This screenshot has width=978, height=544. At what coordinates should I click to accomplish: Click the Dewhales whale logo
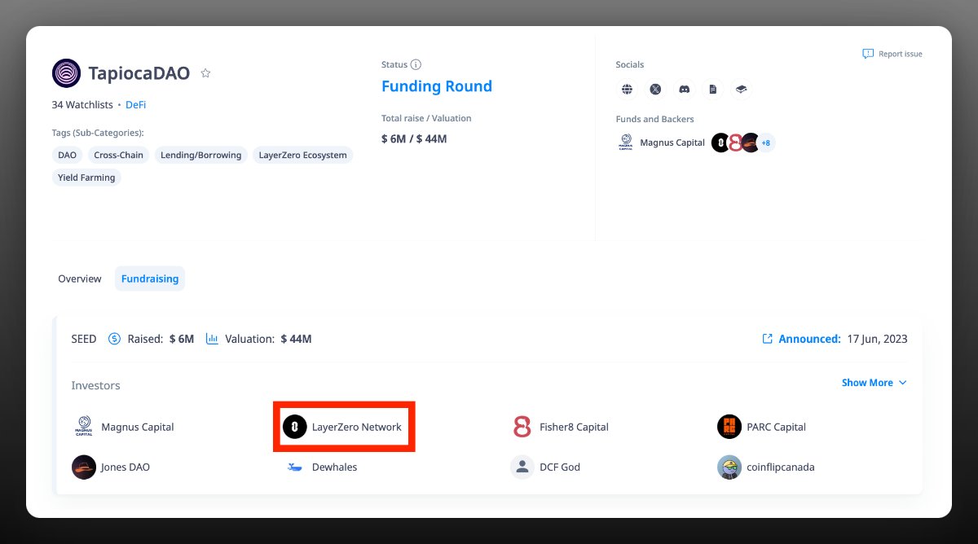pos(294,467)
